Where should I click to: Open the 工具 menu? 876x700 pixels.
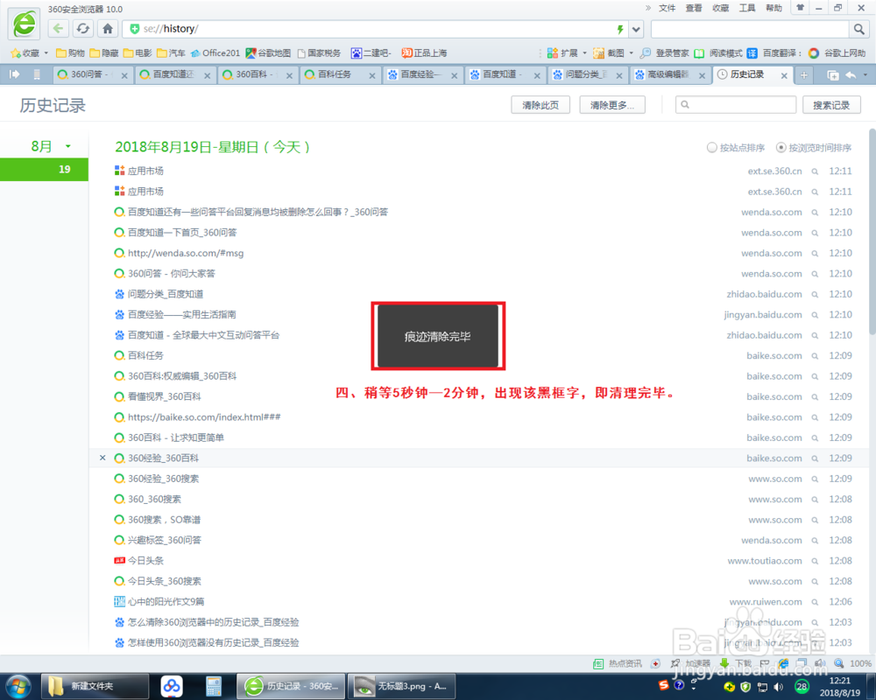747,8
